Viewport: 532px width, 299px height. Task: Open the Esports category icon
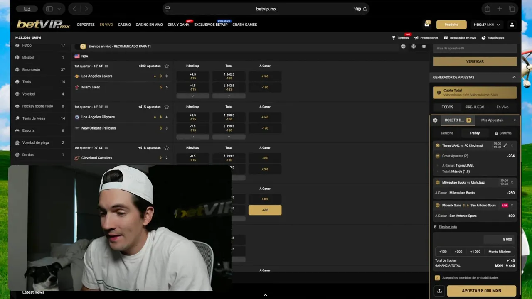[17, 130]
